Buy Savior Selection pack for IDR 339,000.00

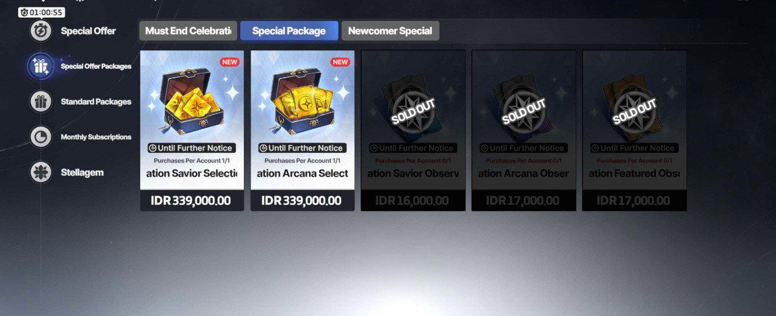pyautogui.click(x=192, y=200)
